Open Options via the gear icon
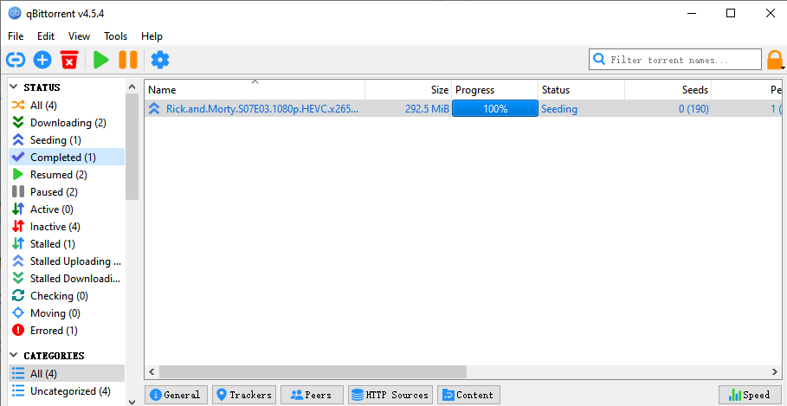787x406 pixels. (x=160, y=60)
